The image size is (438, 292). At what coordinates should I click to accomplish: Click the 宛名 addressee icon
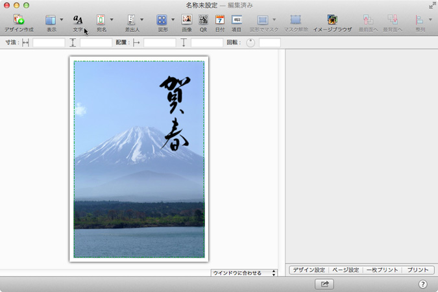pos(101,21)
